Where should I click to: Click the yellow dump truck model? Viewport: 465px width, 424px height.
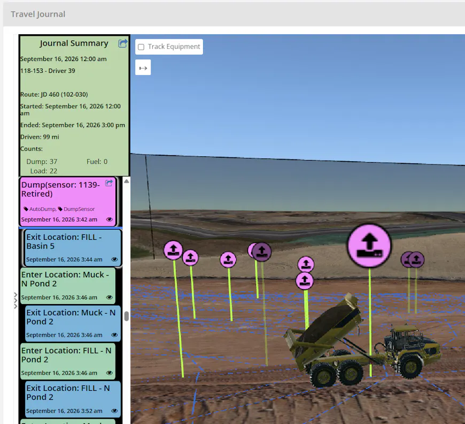pyautogui.click(x=362, y=340)
